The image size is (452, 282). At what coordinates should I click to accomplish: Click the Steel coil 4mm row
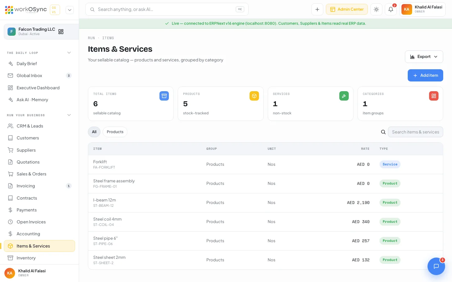[266, 222]
